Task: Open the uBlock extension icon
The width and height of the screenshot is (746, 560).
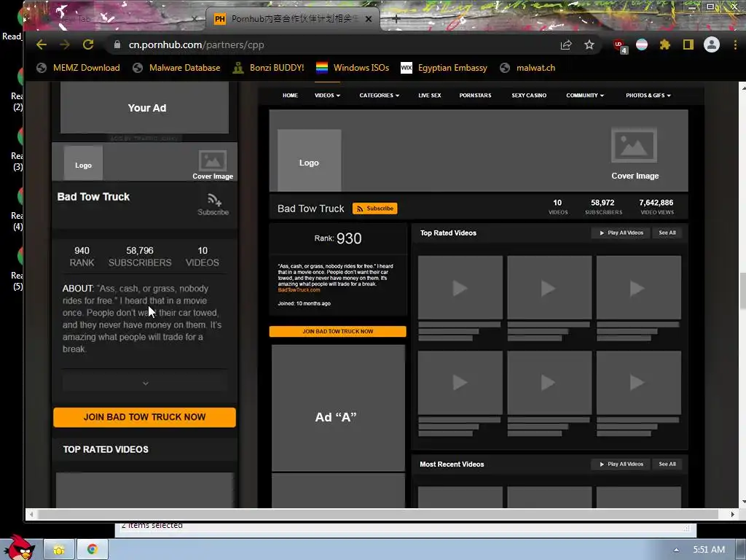Action: point(620,46)
